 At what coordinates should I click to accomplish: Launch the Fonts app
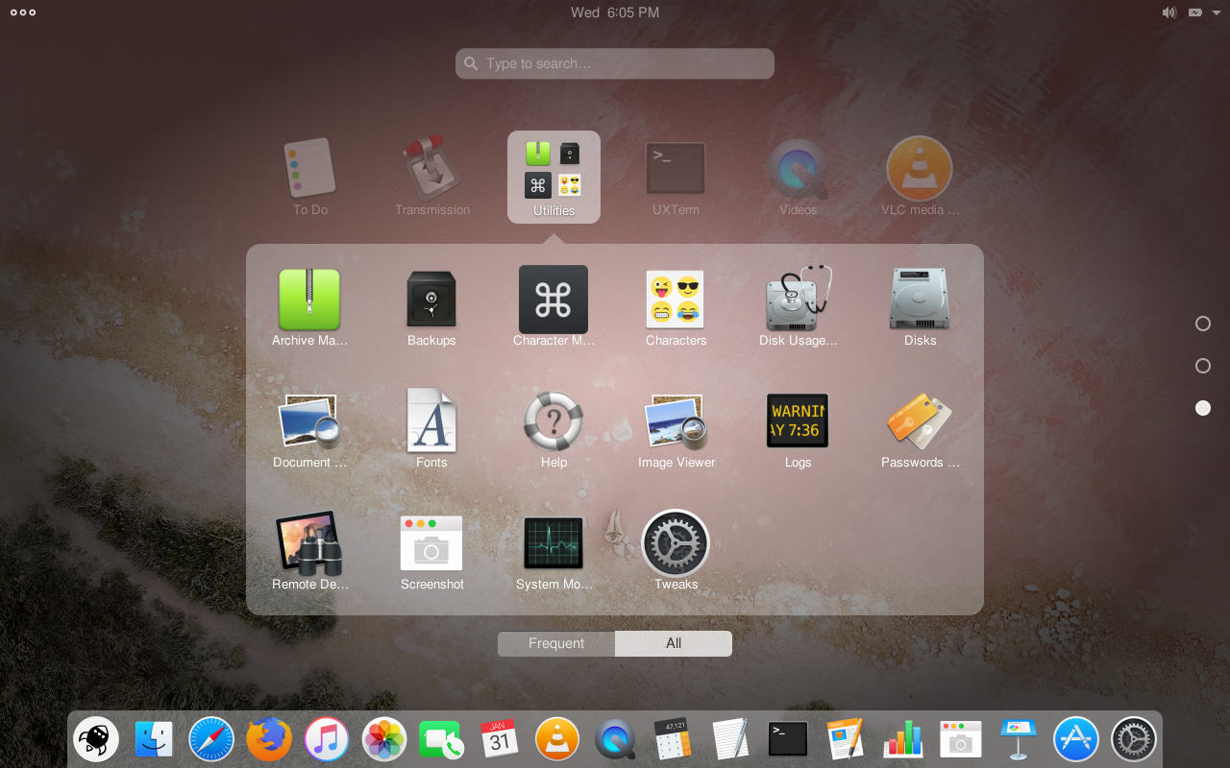(431, 429)
